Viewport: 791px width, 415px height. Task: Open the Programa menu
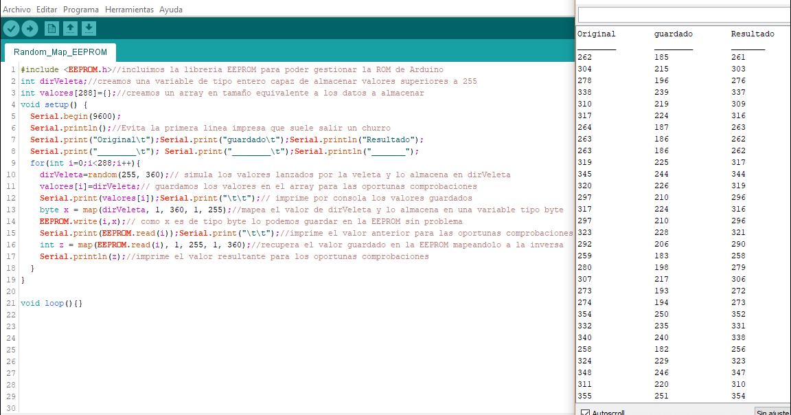click(x=81, y=9)
